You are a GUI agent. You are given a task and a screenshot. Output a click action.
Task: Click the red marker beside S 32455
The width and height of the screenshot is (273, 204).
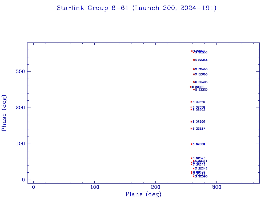(x=194, y=69)
